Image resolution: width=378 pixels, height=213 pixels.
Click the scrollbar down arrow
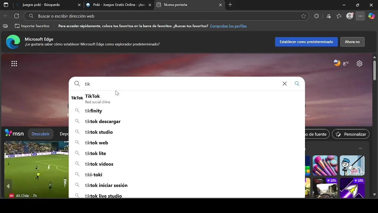375,194
